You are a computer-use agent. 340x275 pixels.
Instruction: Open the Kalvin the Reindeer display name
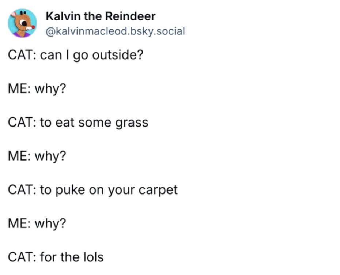100,16
